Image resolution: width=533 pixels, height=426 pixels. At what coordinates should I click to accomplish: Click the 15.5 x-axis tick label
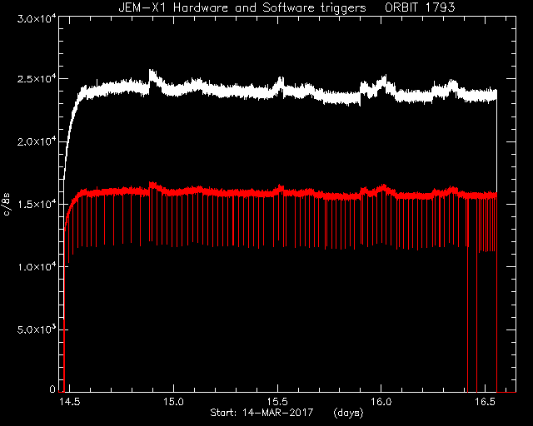277,402
